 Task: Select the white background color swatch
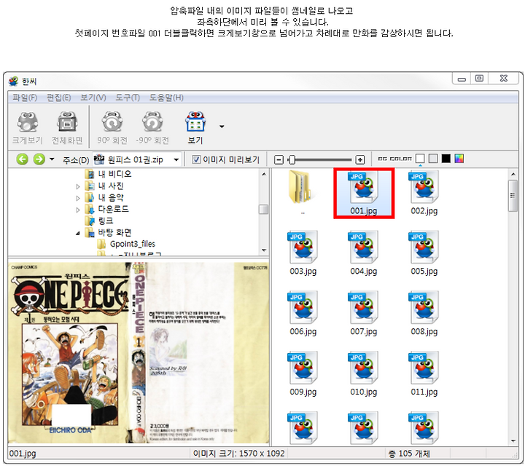pos(420,159)
